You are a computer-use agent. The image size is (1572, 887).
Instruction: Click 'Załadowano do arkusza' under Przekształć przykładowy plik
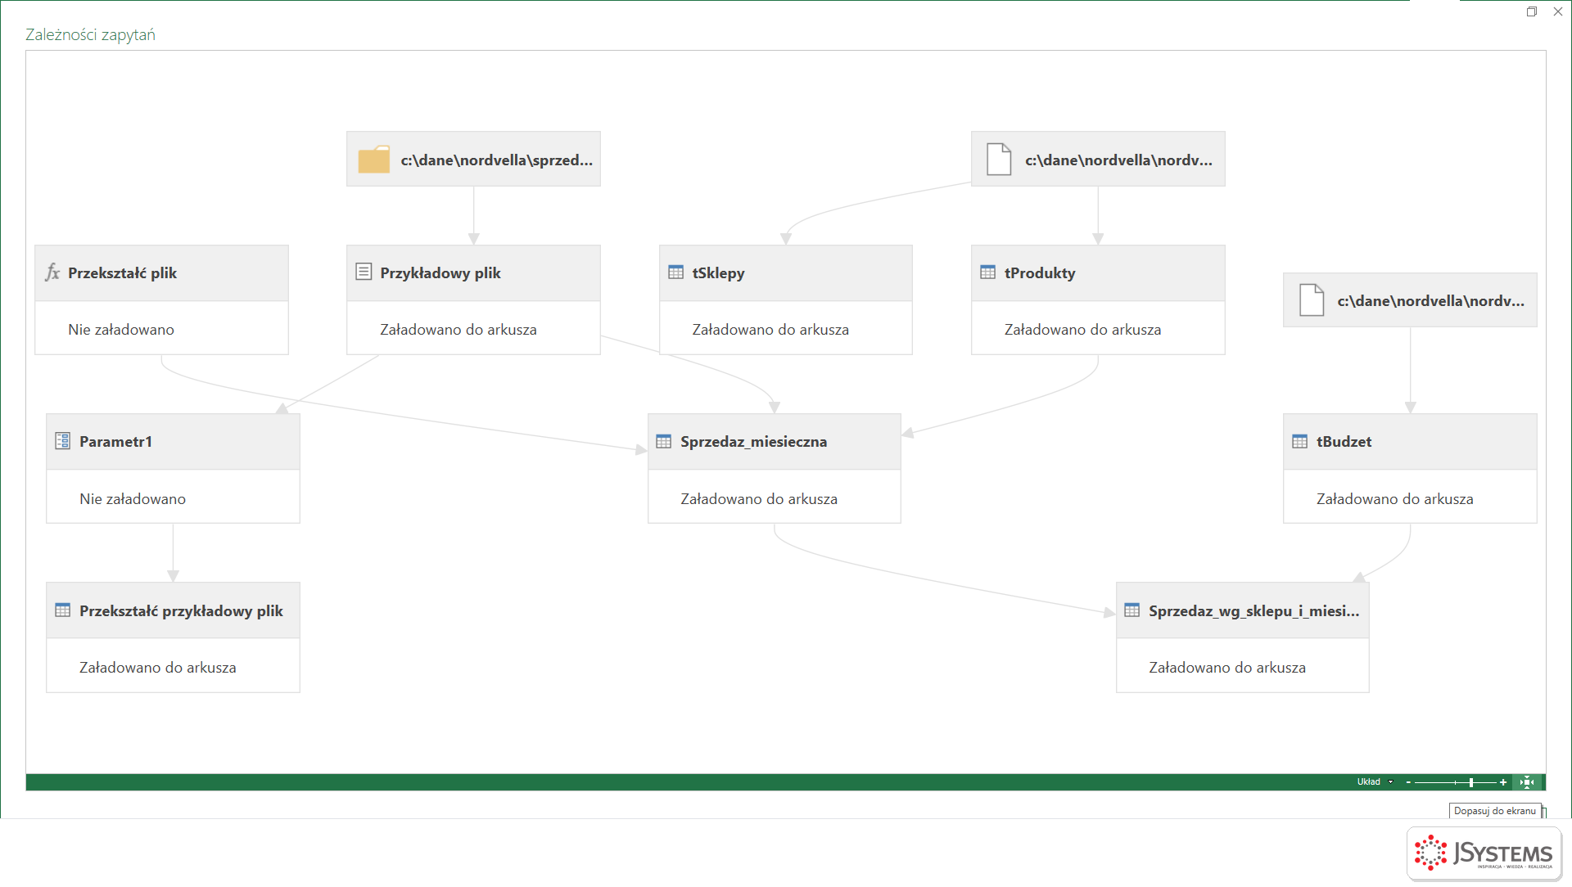tap(158, 668)
